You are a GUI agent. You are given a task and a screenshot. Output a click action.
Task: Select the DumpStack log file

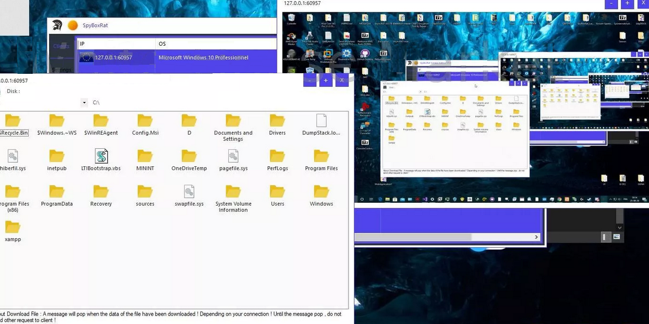tap(321, 121)
